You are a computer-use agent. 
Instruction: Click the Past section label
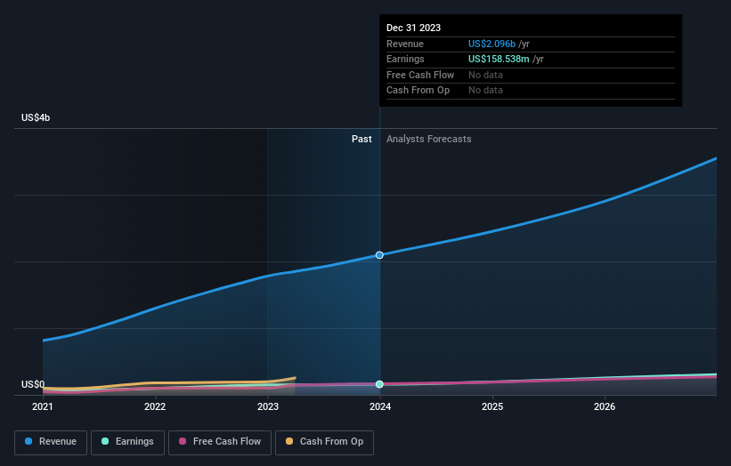tap(361, 139)
